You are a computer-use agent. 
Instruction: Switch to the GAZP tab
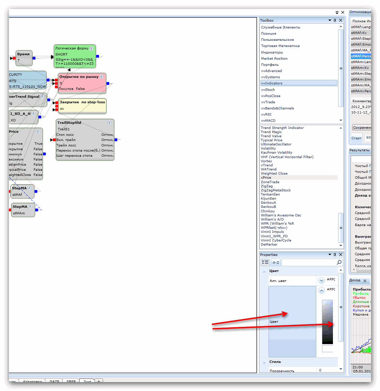54,381
